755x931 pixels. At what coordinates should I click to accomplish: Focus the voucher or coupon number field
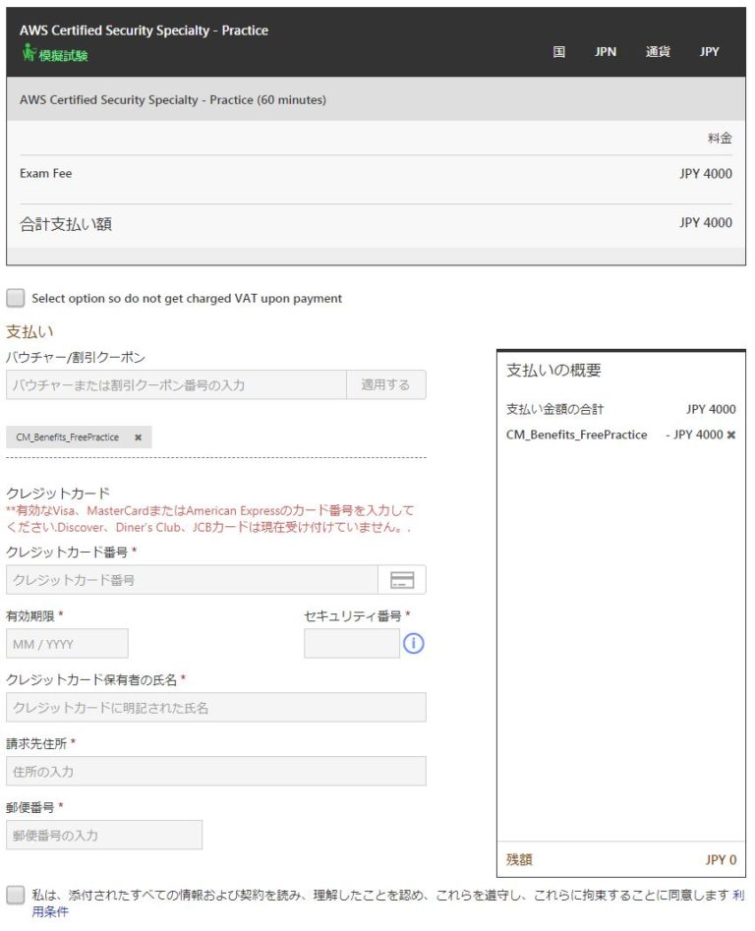click(x=176, y=384)
